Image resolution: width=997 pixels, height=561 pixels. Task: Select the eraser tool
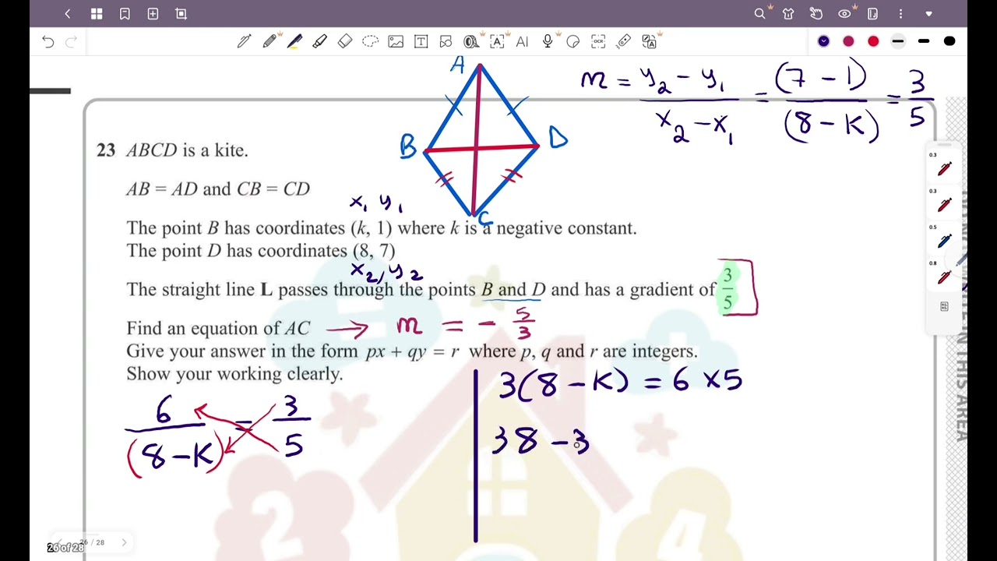[345, 41]
